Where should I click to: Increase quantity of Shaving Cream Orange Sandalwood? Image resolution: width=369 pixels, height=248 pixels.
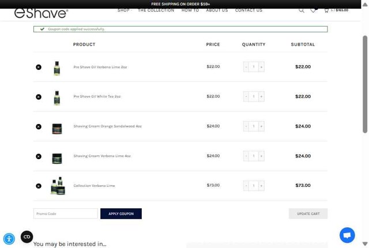[261, 126]
